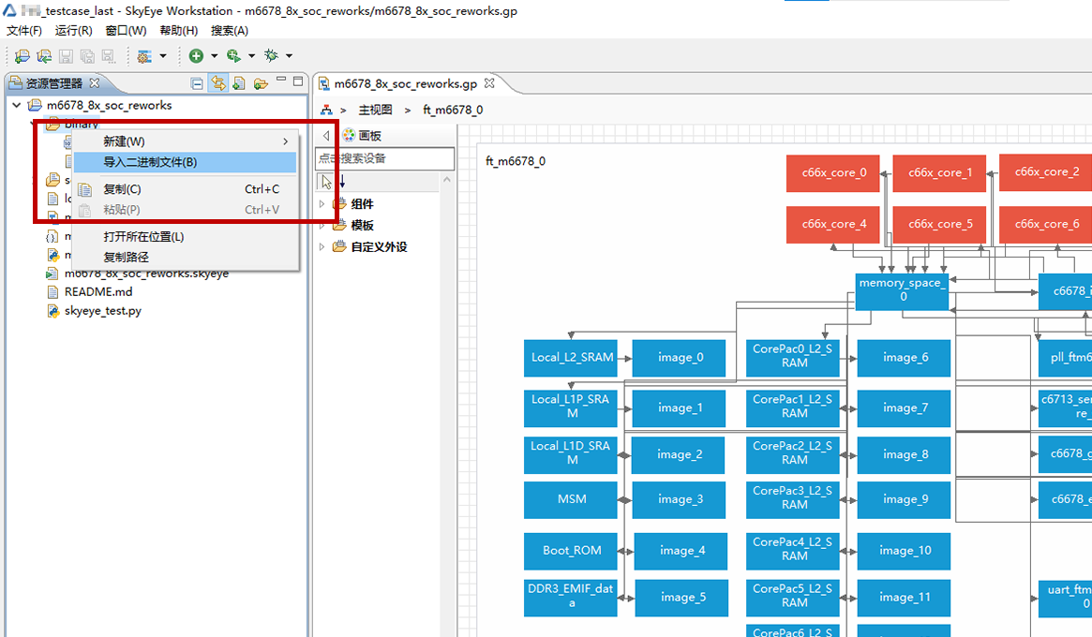The width and height of the screenshot is (1092, 637).
Task: Click the 画板 palette icon
Action: [x=349, y=135]
